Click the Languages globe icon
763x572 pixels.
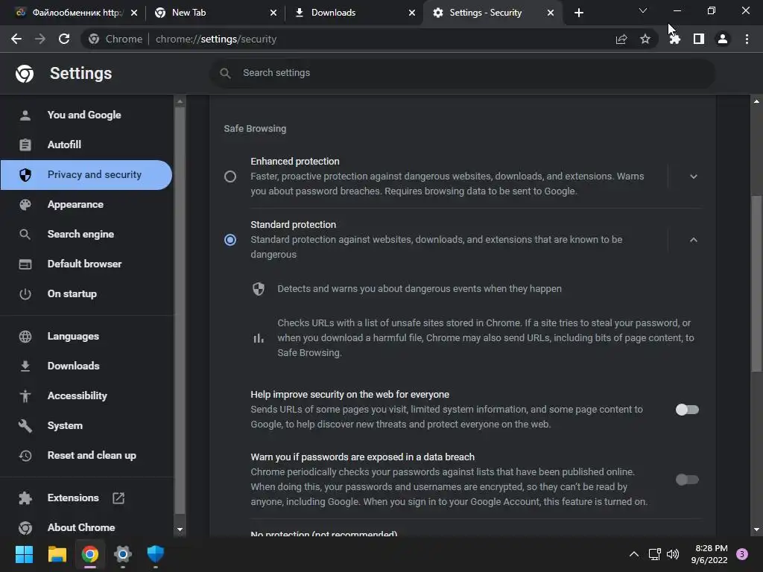[x=25, y=337]
